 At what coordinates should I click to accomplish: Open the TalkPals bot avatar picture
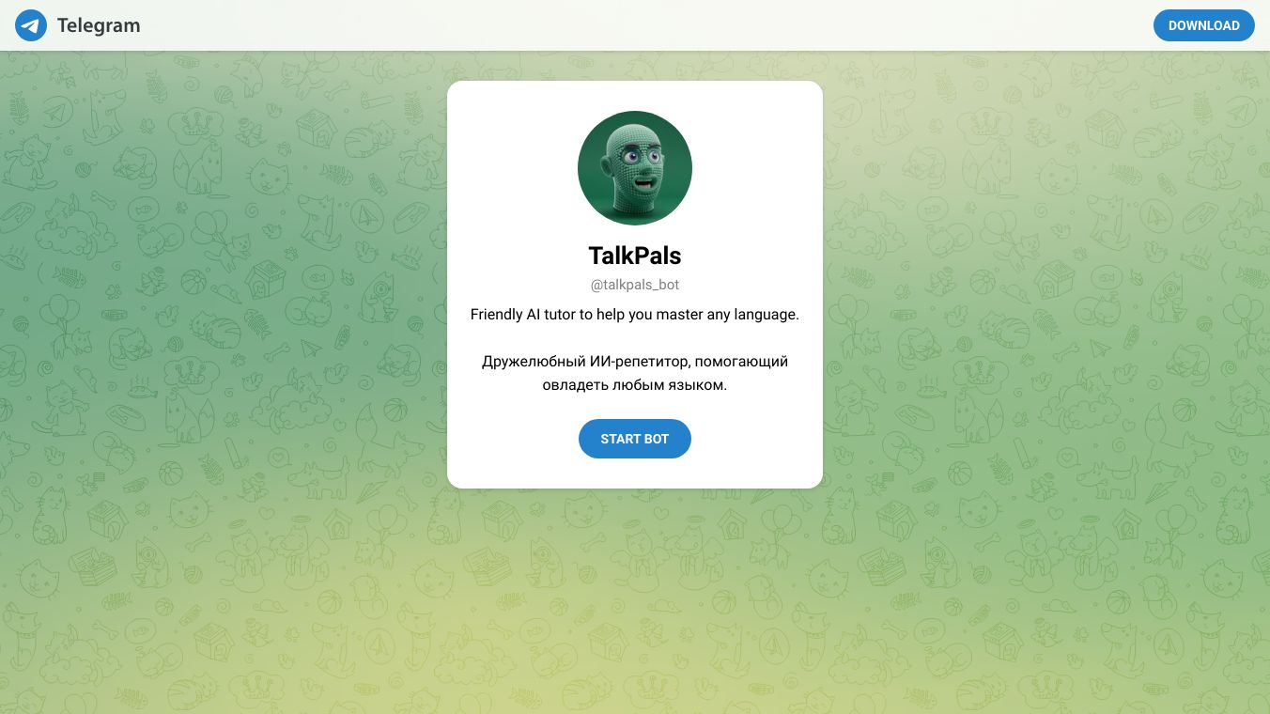pos(635,168)
